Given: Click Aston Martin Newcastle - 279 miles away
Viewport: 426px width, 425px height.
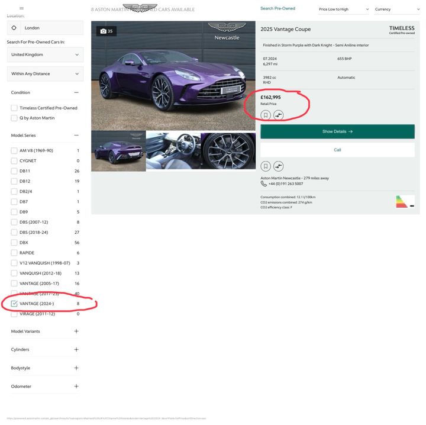Looking at the screenshot, I should point(295,178).
